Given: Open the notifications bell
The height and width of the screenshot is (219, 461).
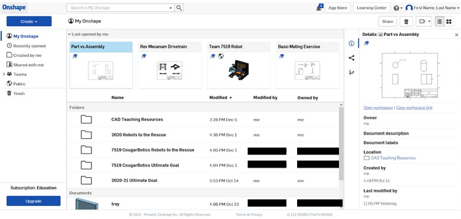Looking at the screenshot, I should click(x=320, y=8).
